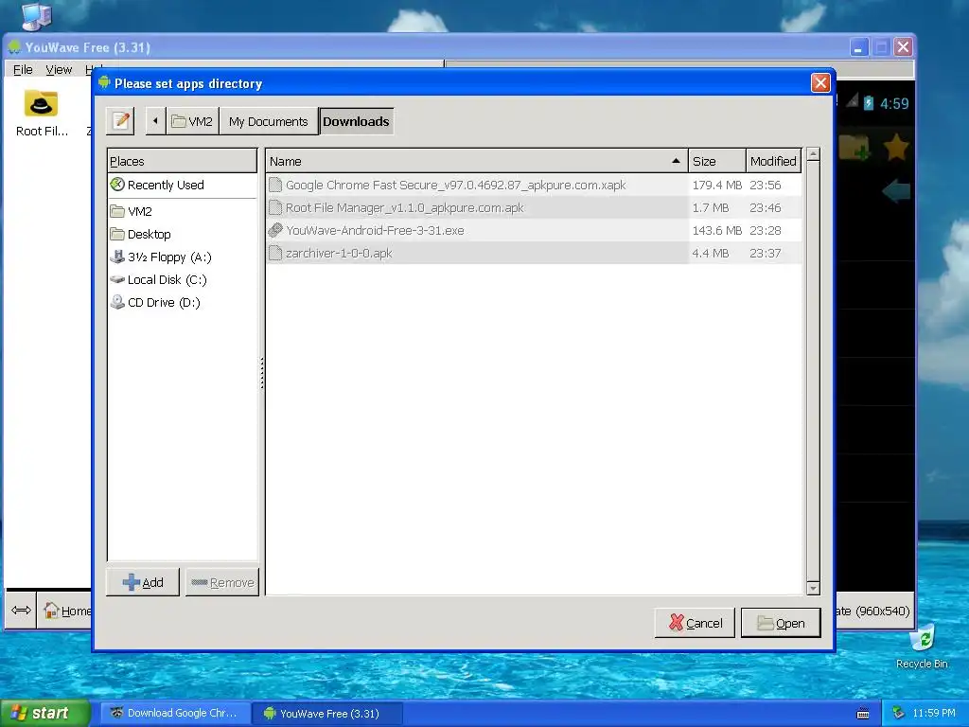The height and width of the screenshot is (727, 969).
Task: Click the 179.4 MB size cell
Action: point(717,185)
